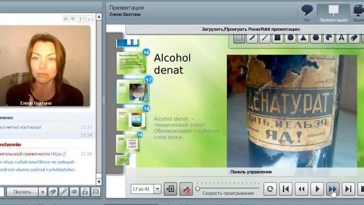The image size is (364, 205).
Task: Click the slide number field 17 из 41
Action: click(142, 189)
